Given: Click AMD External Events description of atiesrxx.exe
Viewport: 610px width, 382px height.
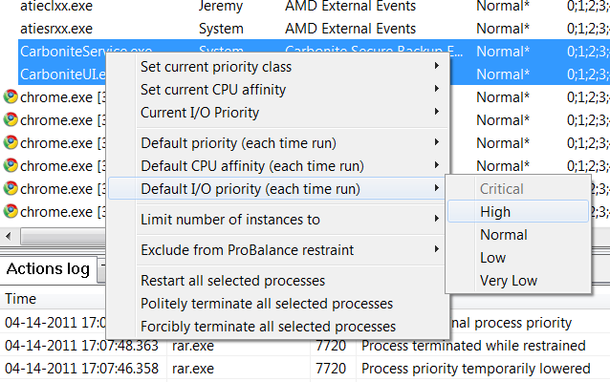Looking at the screenshot, I should pyautogui.click(x=350, y=29).
